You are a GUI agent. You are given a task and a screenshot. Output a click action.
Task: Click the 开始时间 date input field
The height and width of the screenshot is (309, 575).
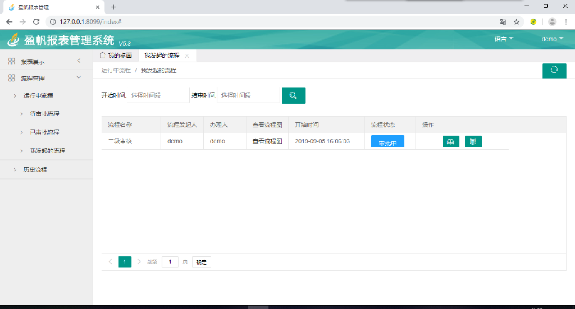pos(158,95)
